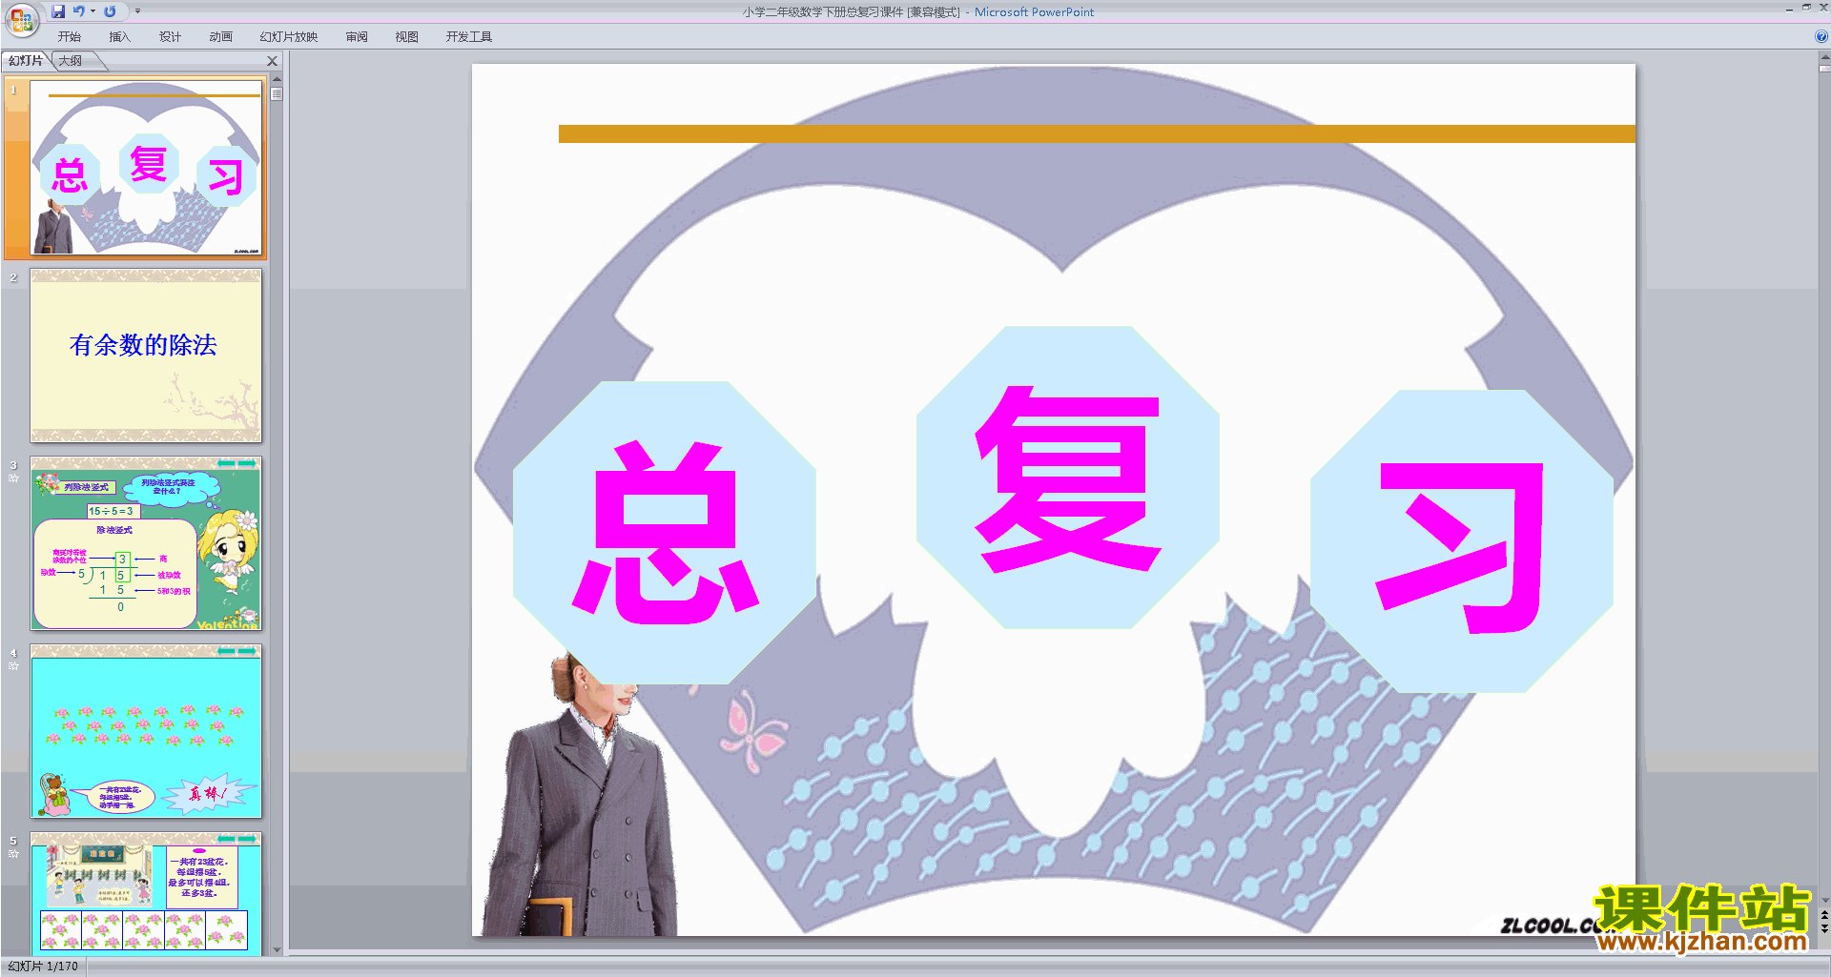Open the 动画 ribbon tab

(220, 37)
